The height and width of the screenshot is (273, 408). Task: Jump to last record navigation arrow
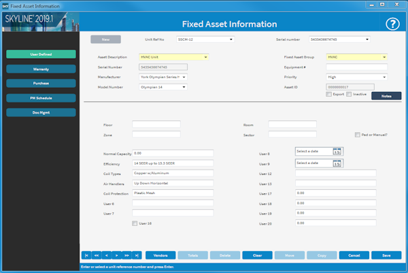137,255
